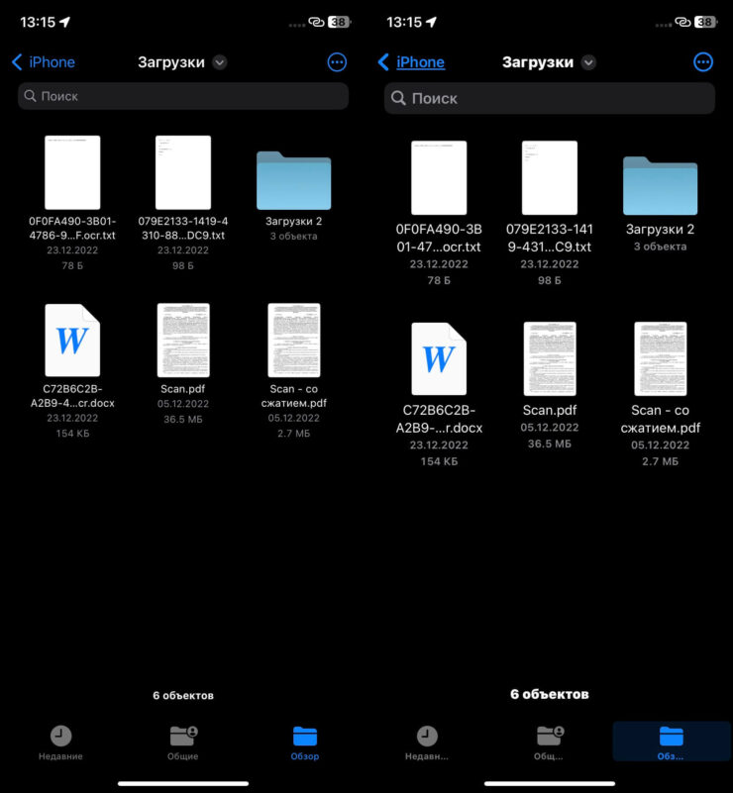The height and width of the screenshot is (793, 733).
Task: Select the Обзор tab in left screen
Action: (305, 742)
